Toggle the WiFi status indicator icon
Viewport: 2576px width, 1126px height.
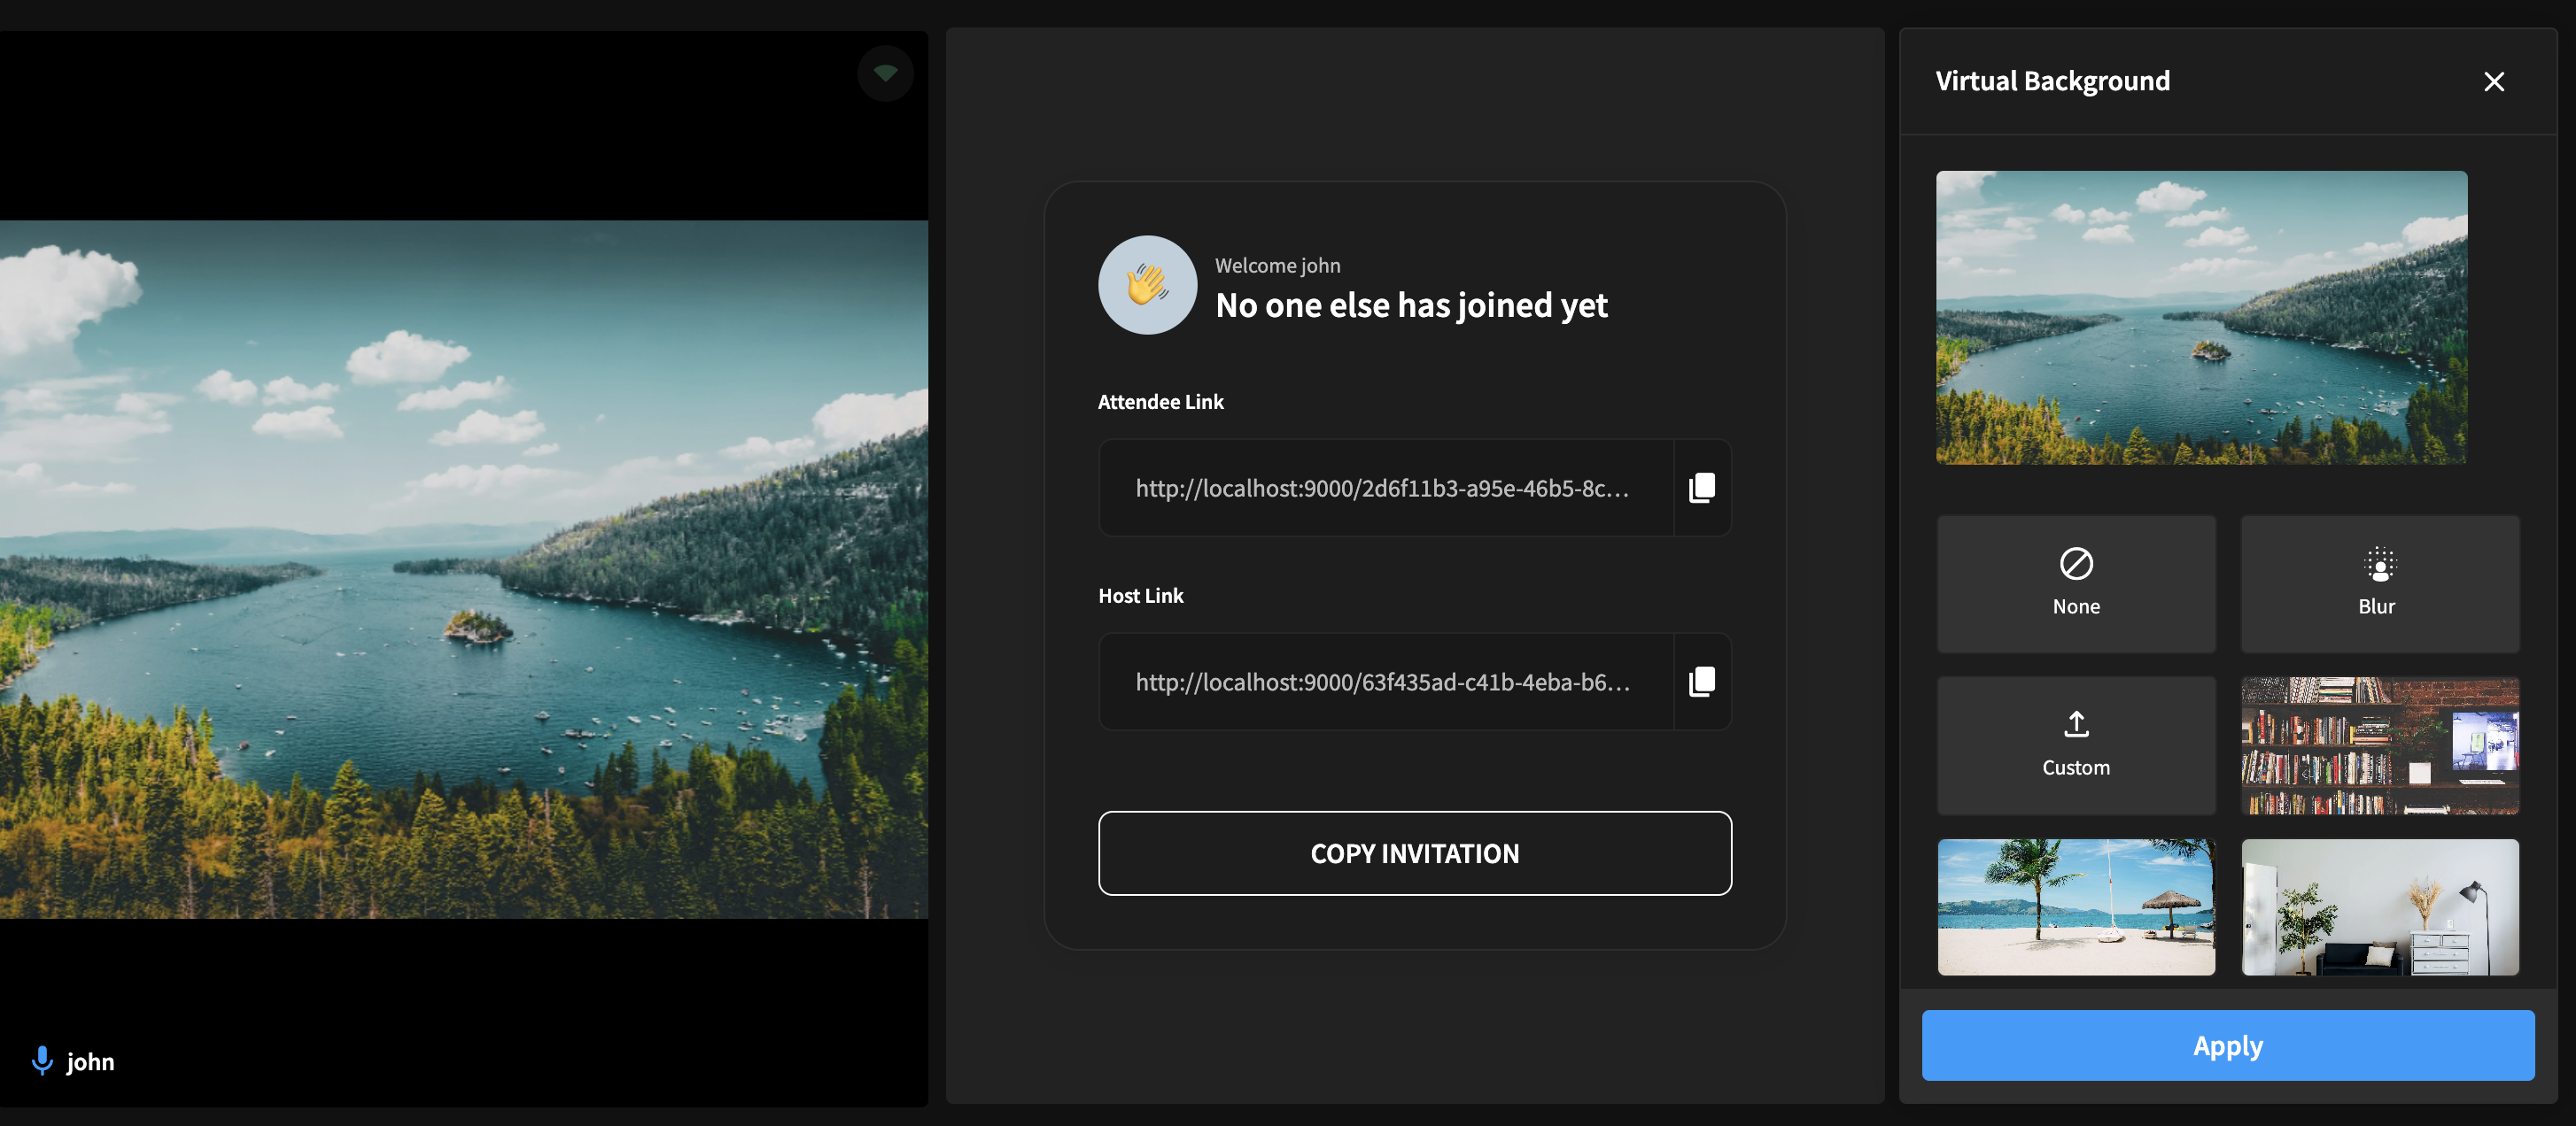coord(884,73)
